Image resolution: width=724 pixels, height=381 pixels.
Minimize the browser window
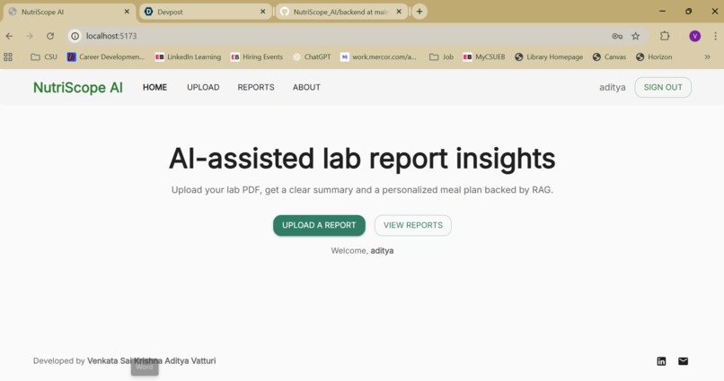662,11
